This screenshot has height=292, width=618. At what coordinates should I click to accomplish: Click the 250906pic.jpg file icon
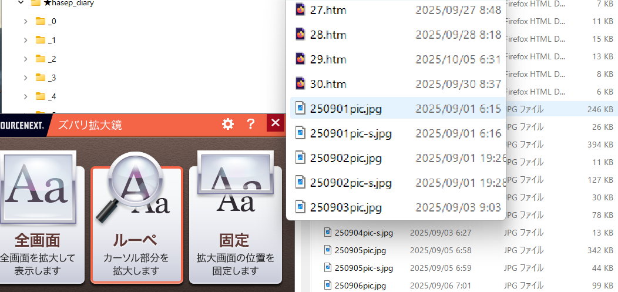tap(328, 286)
